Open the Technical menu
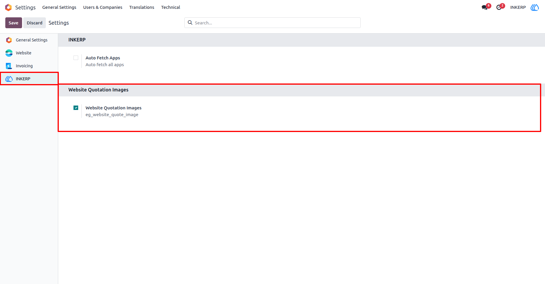The height and width of the screenshot is (284, 545). click(170, 7)
